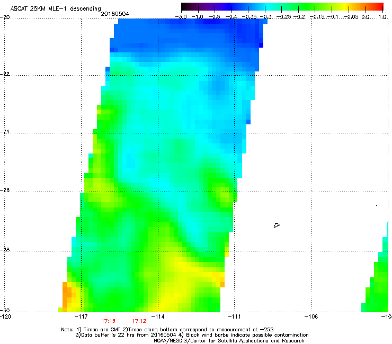The image size is (392, 344).
Task: Select the -0.5 color scale label
Action: click(214, 17)
